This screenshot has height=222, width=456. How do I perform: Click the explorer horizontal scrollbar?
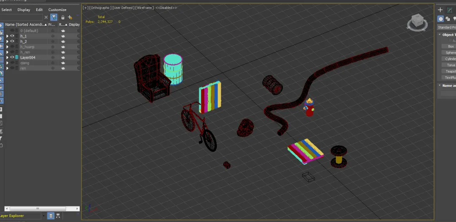point(42,208)
